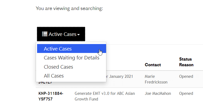Screen dimensions: 203x104
Task: Click the Opened status in Joe MacMahon's row
Action: [x=186, y=93]
